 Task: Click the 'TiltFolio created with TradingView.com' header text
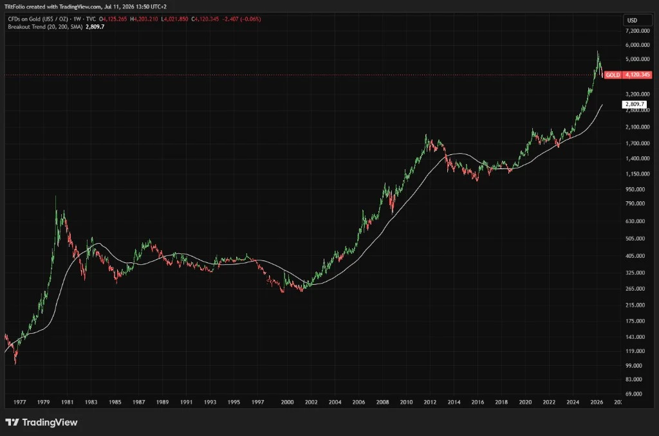[x=53, y=6]
